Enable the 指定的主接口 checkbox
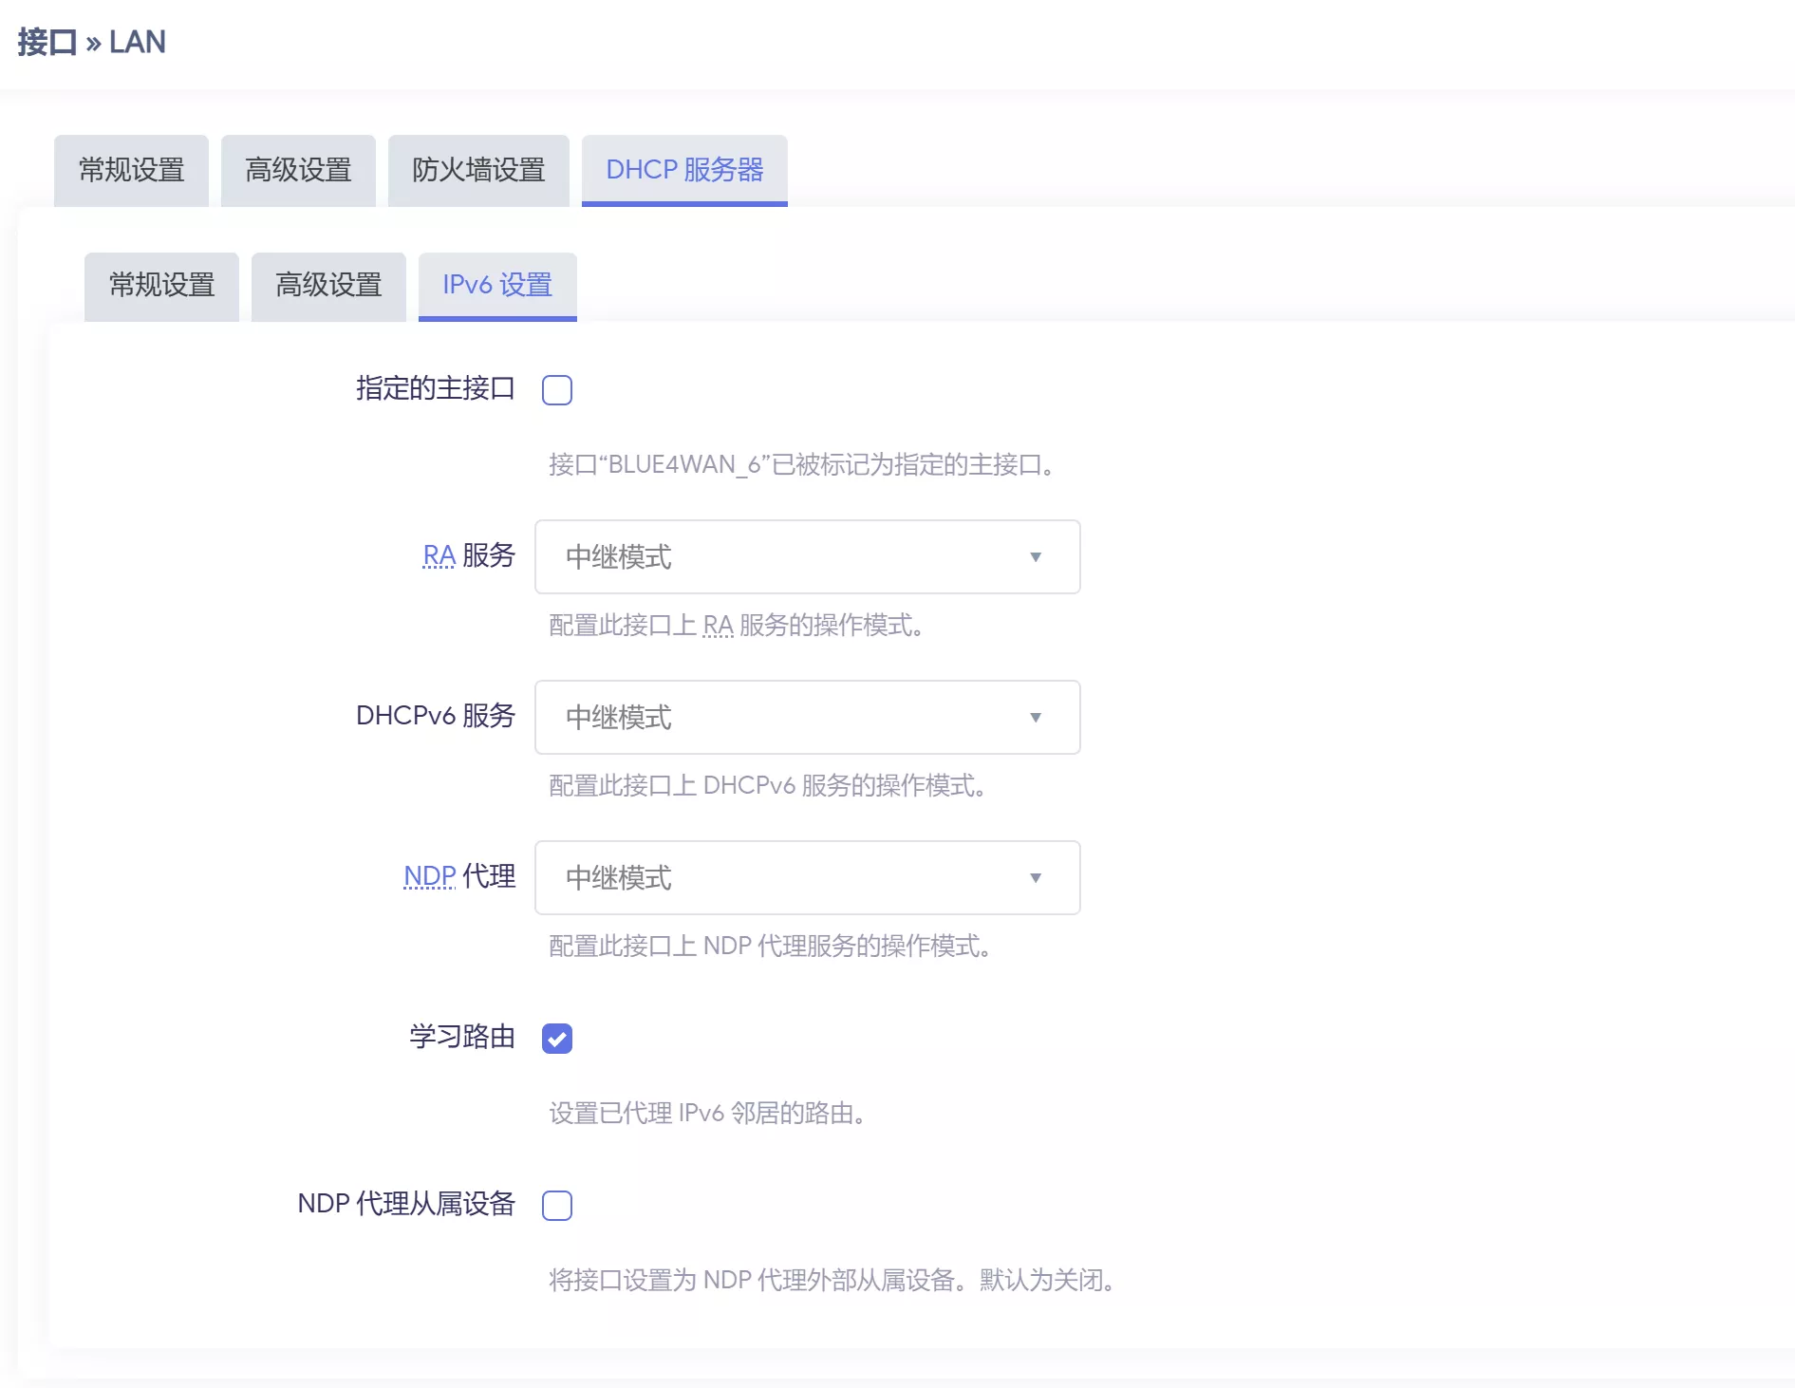The image size is (1795, 1388). click(557, 389)
